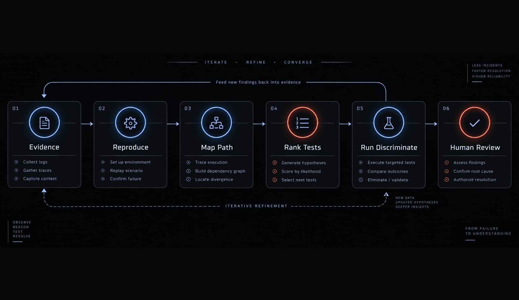Screen dimensions: 519x300
Task: Click the orange bullet beside Assess findings
Action: coord(447,163)
